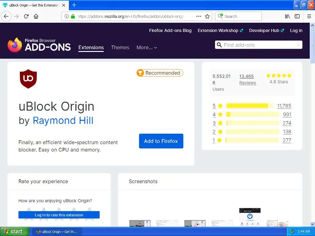
Task: Click the green padlock security icon
Action: pos(73,16)
